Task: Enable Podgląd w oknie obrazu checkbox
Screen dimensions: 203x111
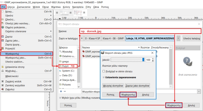Action: [104, 71]
